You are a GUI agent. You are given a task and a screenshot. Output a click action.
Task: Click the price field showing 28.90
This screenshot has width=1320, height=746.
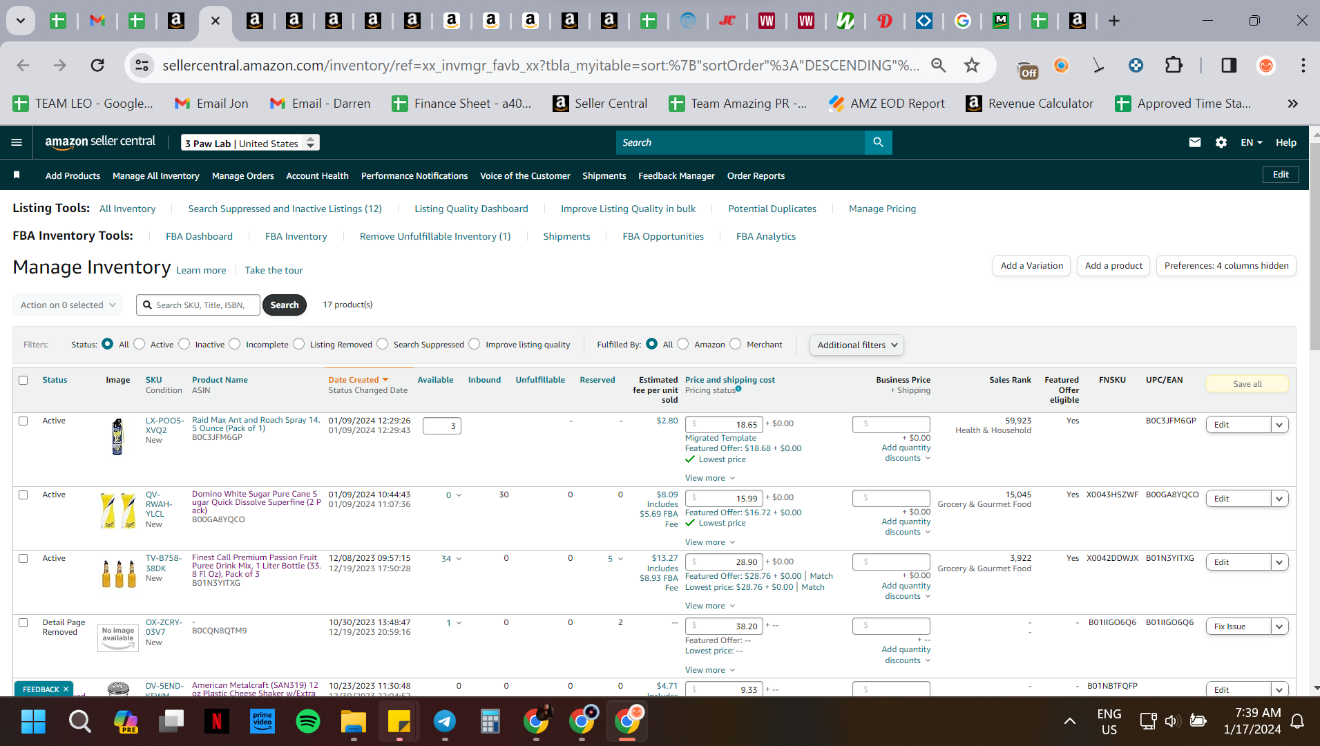click(725, 562)
